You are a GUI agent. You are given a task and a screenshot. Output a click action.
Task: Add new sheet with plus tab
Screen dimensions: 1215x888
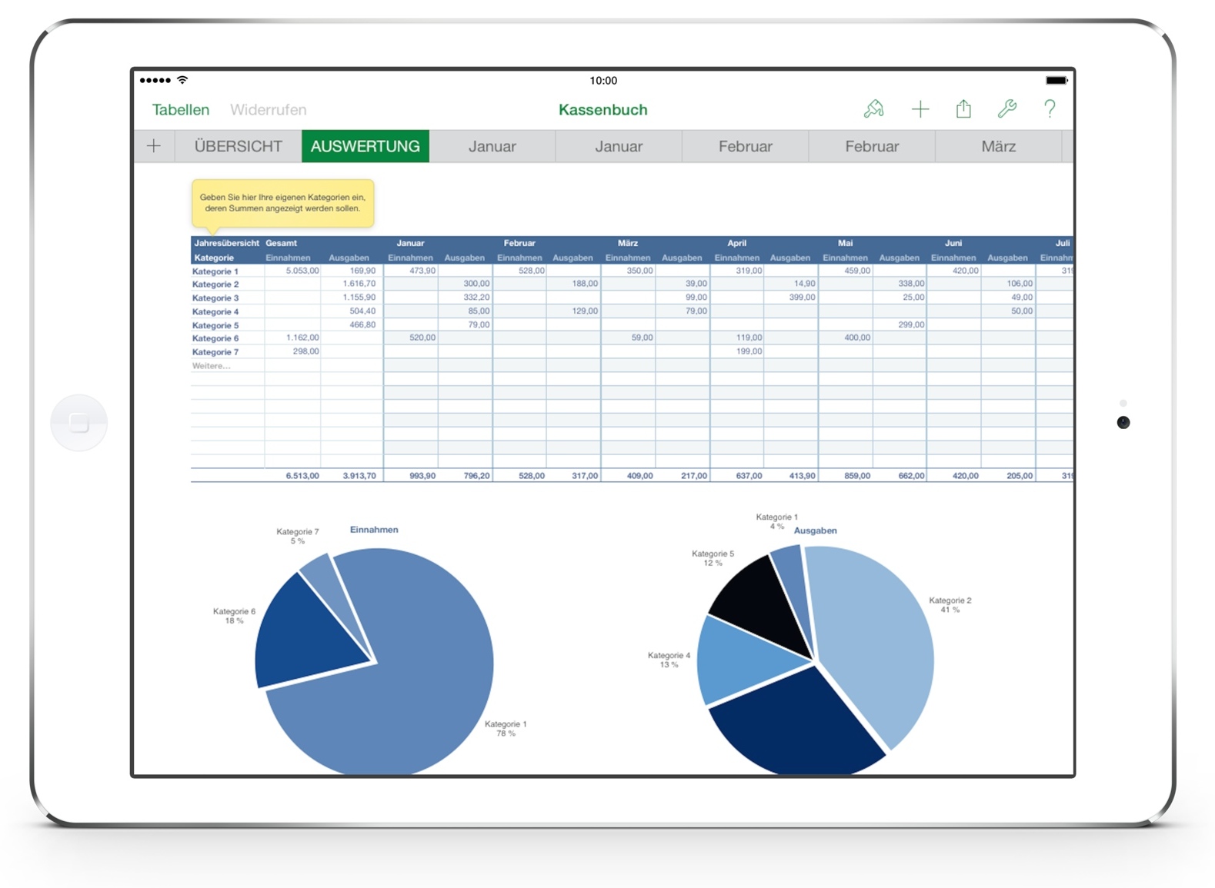154,146
